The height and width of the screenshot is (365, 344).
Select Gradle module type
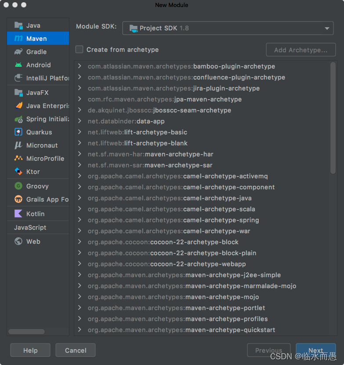click(x=38, y=52)
